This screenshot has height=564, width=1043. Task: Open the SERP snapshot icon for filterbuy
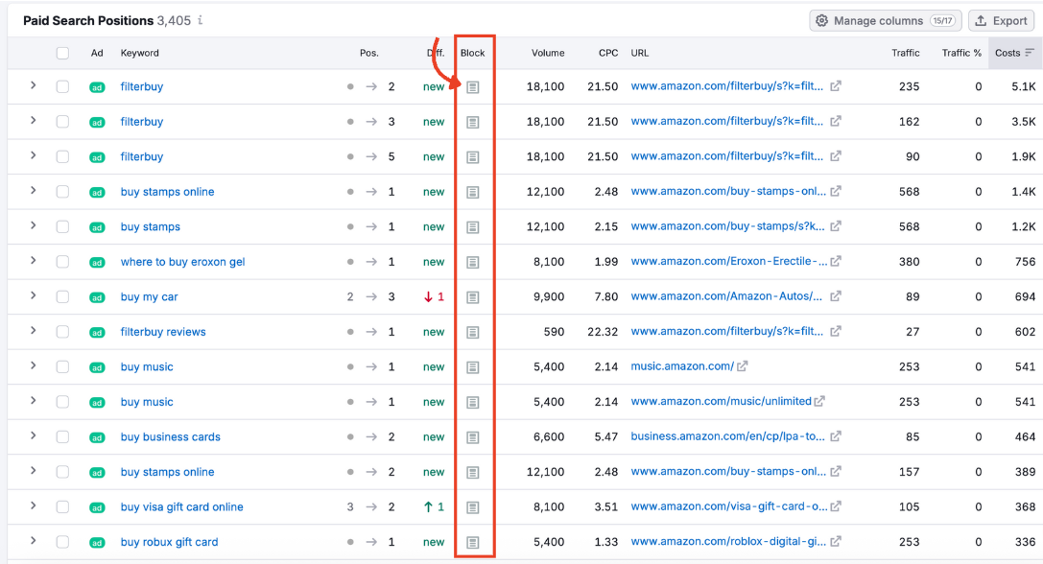pos(473,86)
